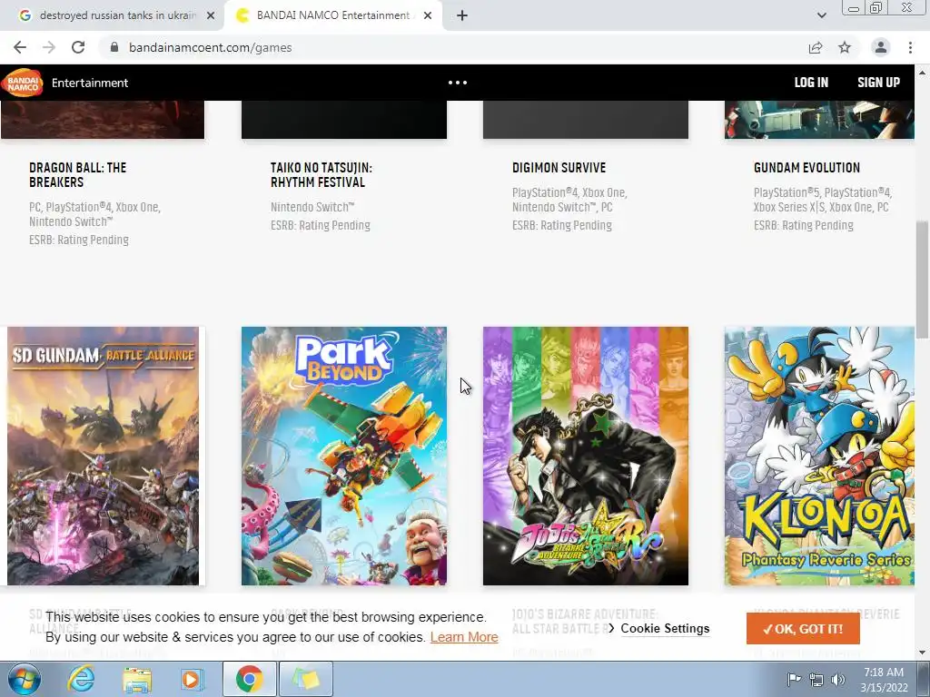Click JoJo's Bizarre Adventure cover art
The width and height of the screenshot is (930, 697).
(586, 456)
